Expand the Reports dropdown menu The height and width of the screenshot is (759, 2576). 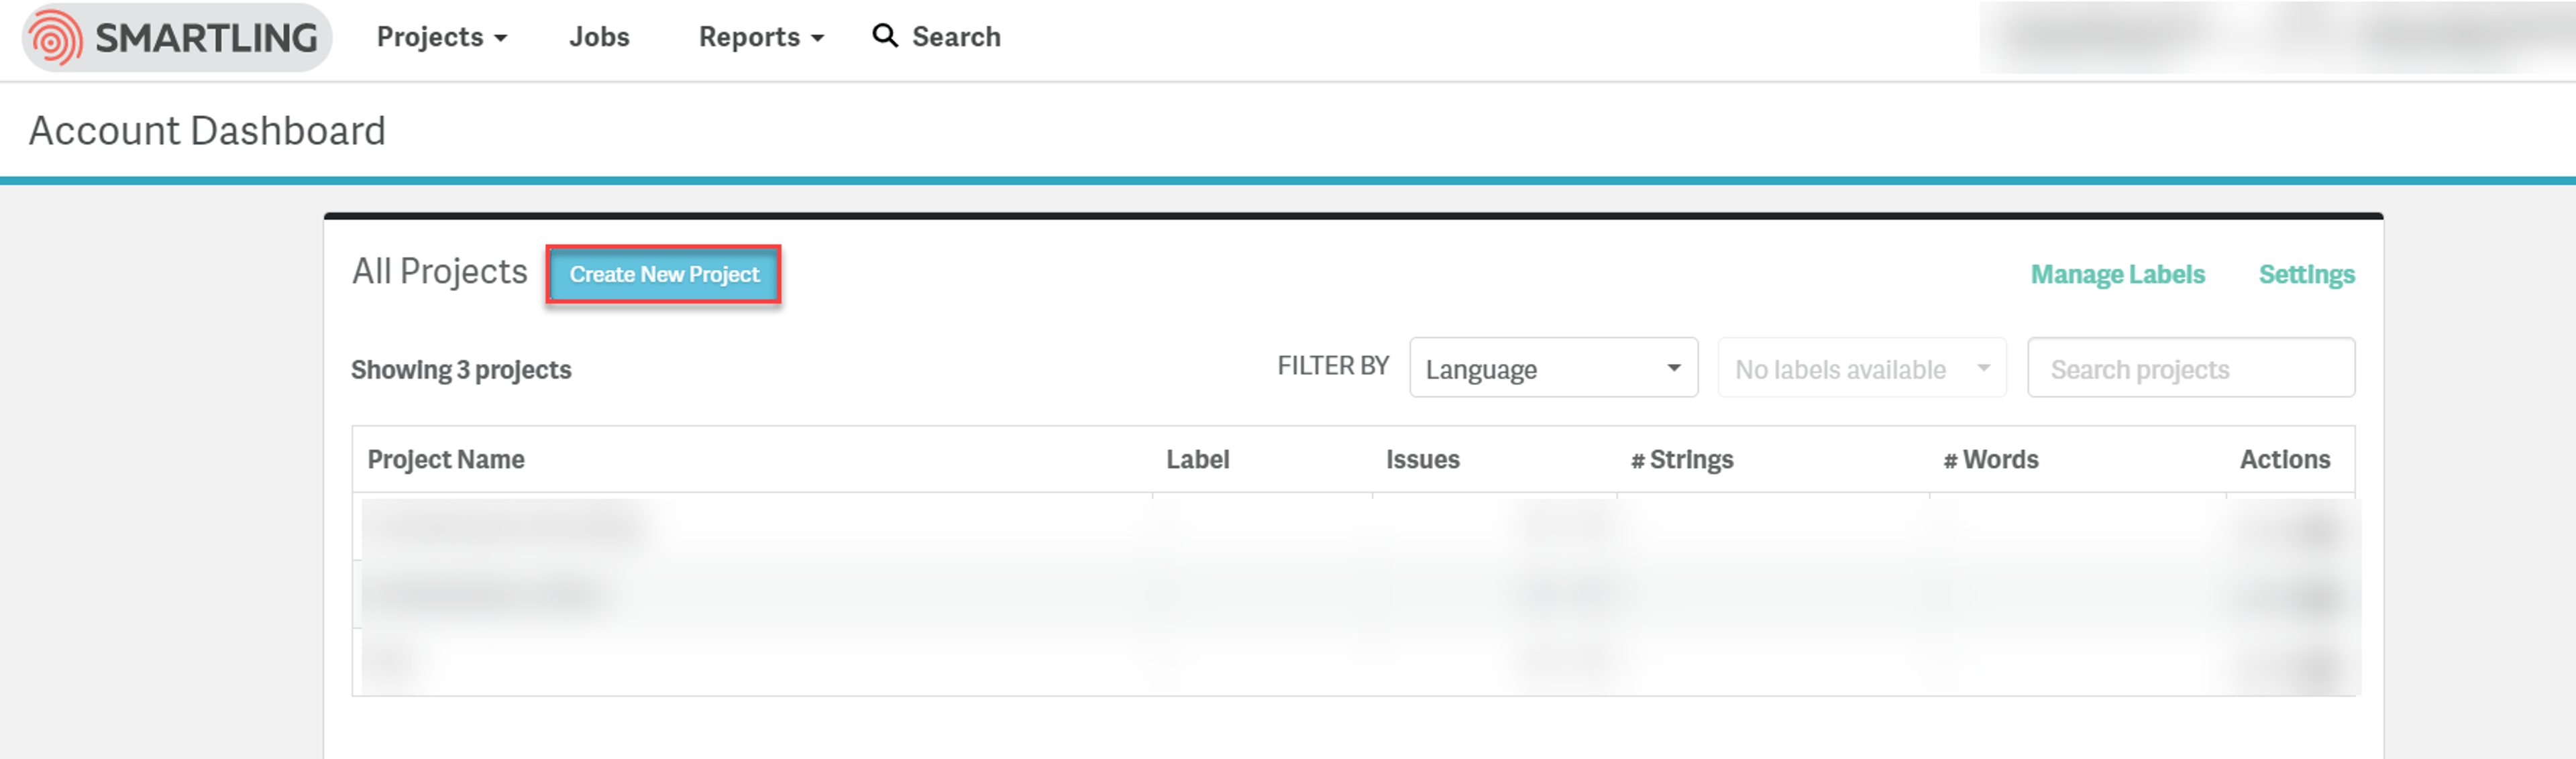(761, 37)
